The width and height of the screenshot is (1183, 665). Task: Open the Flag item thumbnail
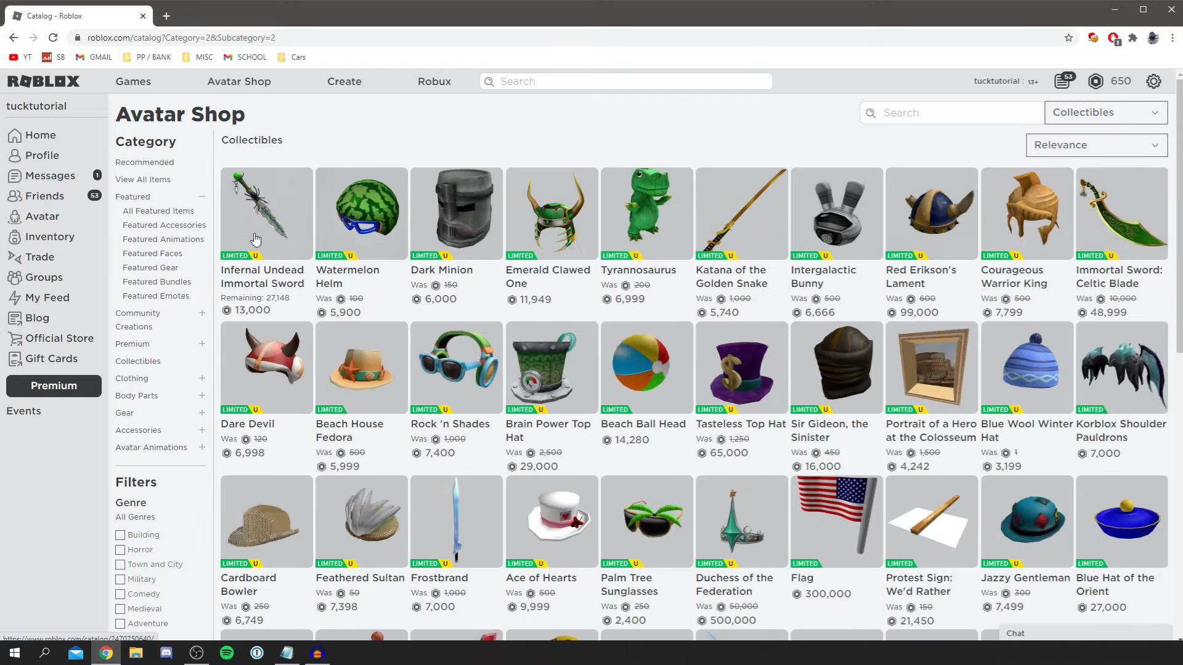(x=837, y=522)
